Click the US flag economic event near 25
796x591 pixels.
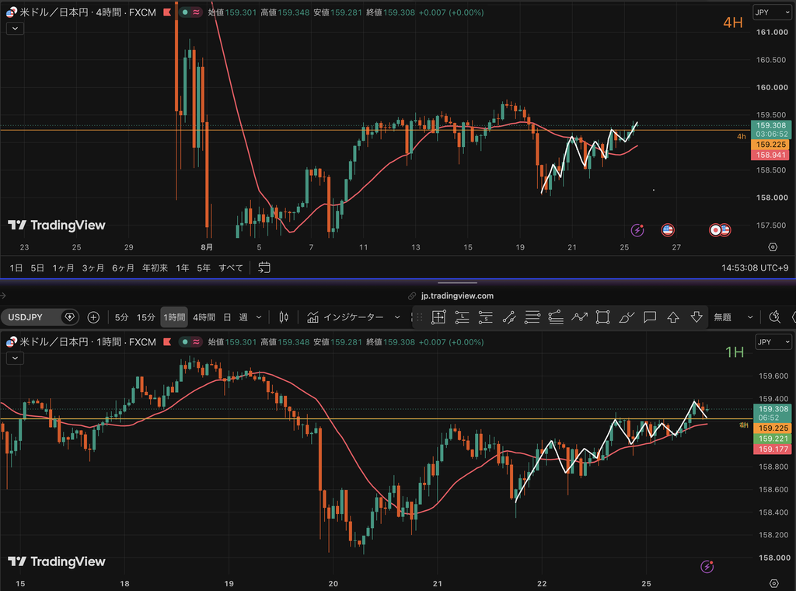668,230
